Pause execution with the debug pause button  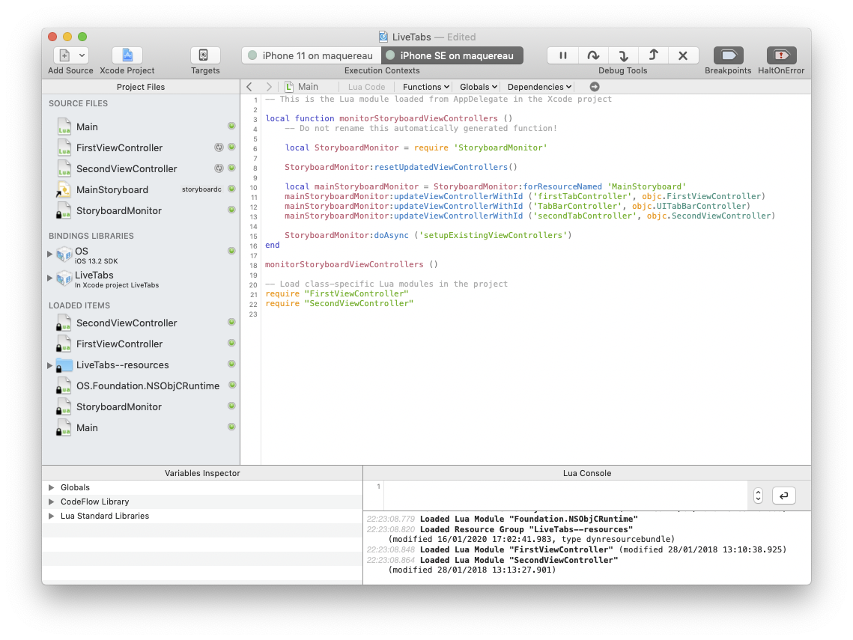click(563, 55)
